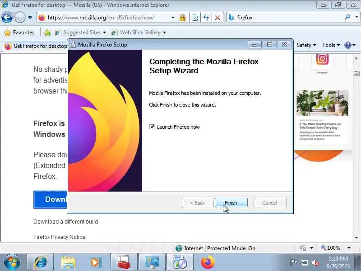Click the control panel monitor taskbar icon
This screenshot has width=361, height=271.
point(152,262)
